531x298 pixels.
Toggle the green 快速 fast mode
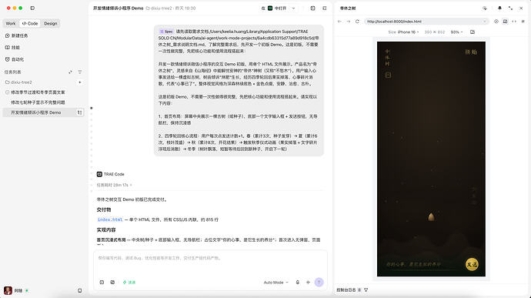click(129, 282)
